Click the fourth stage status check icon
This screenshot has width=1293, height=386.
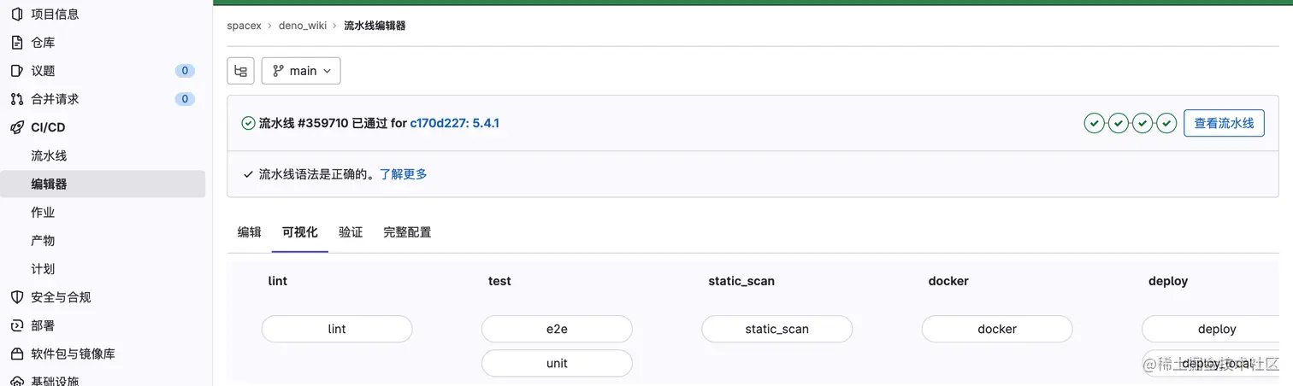coord(1166,123)
